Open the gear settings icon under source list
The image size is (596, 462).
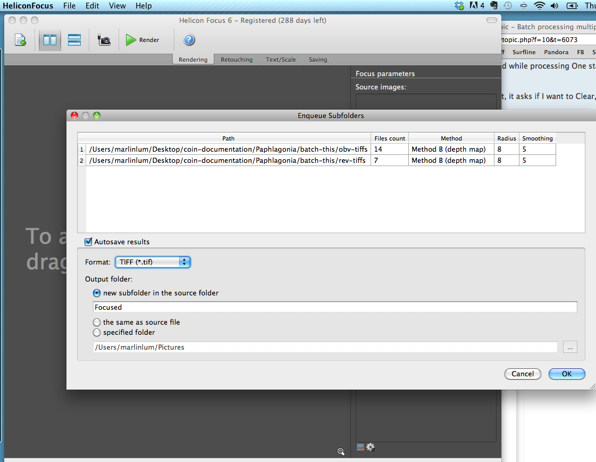click(x=371, y=447)
